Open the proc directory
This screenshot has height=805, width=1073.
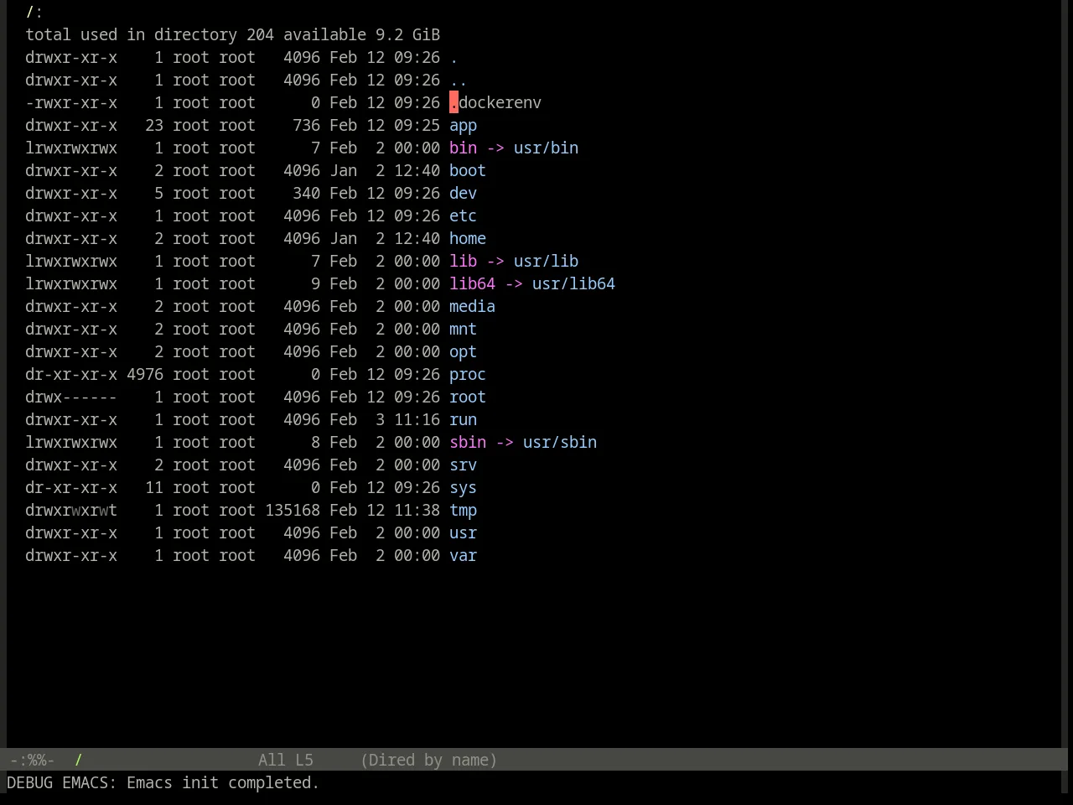468,375
